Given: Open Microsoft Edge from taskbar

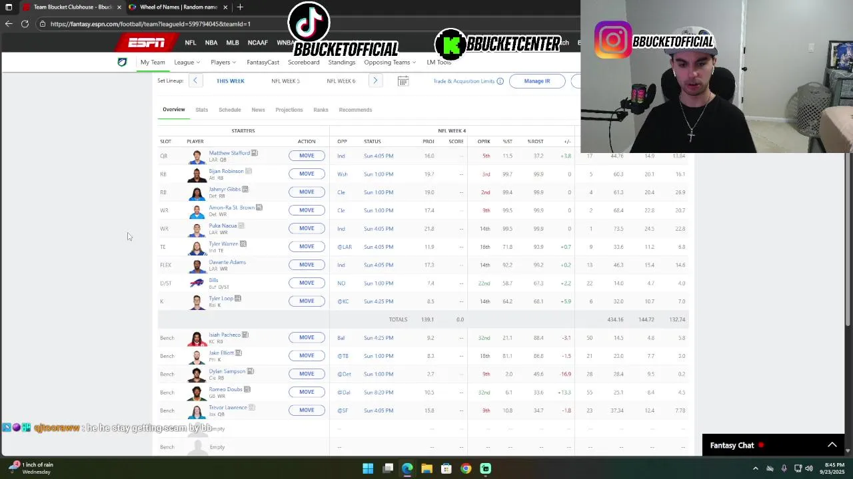Looking at the screenshot, I should pyautogui.click(x=407, y=468).
